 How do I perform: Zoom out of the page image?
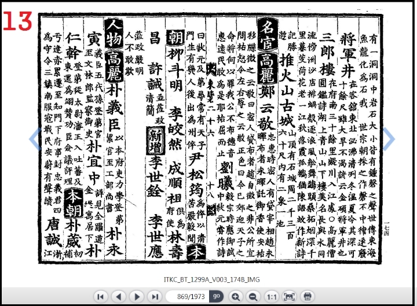pyautogui.click(x=253, y=296)
